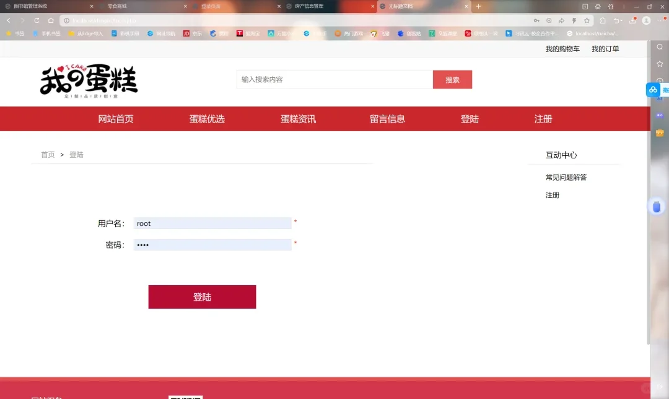This screenshot has height=399, width=669.
Task: Toggle the extensions puzzle icon near address bar
Action: click(603, 20)
